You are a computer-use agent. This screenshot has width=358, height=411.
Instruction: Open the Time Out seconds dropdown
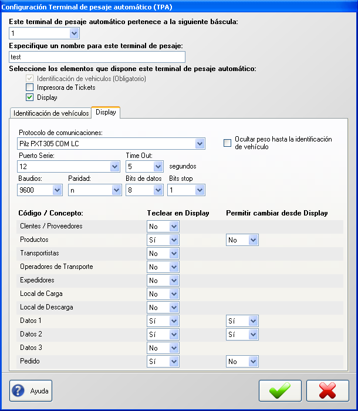[145, 166]
